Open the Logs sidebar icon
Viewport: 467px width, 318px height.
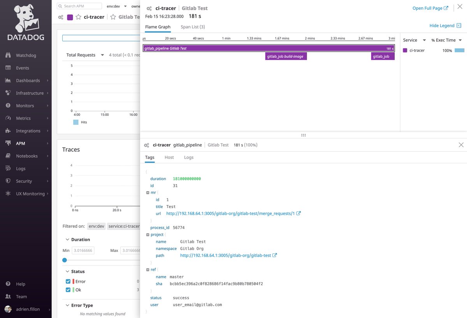pyautogui.click(x=8, y=168)
